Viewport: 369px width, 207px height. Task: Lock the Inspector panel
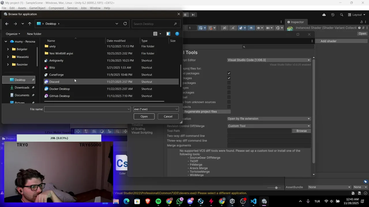[362, 22]
